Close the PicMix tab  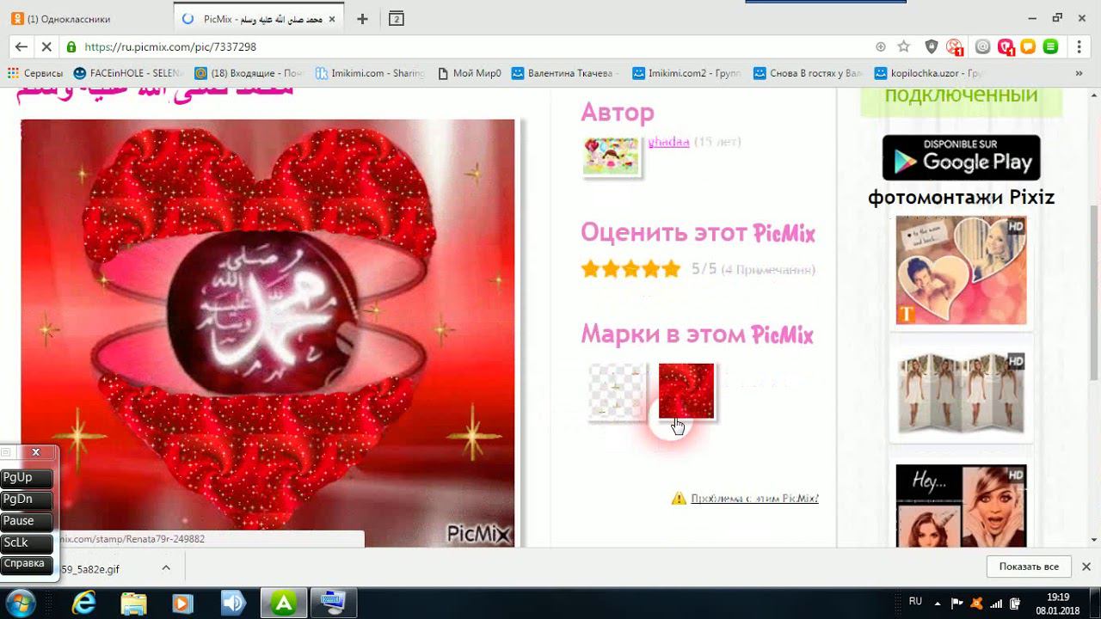(332, 19)
